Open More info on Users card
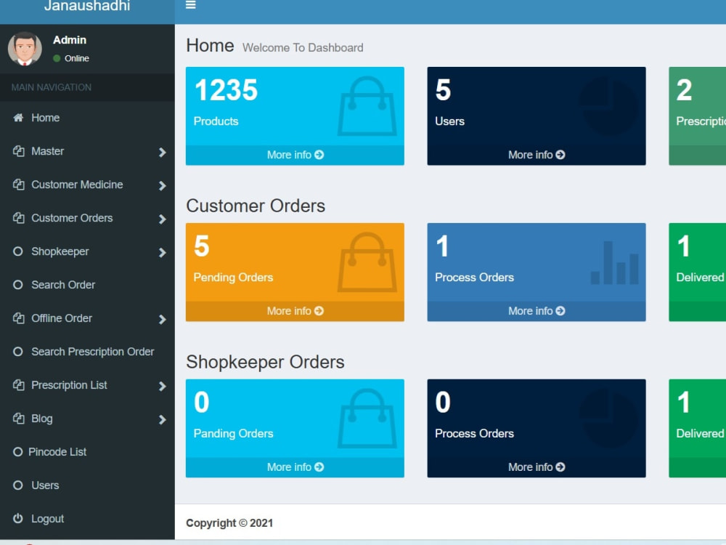Image resolution: width=726 pixels, height=545 pixels. pos(537,155)
